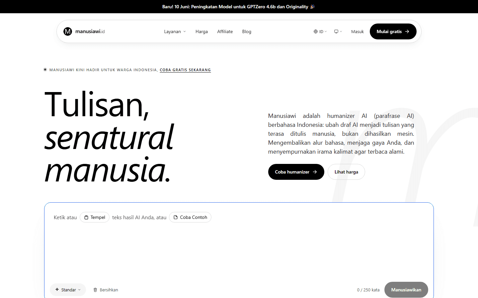This screenshot has width=478, height=298.
Task: Click the Manusiawikan submit button
Action: pyautogui.click(x=406, y=290)
